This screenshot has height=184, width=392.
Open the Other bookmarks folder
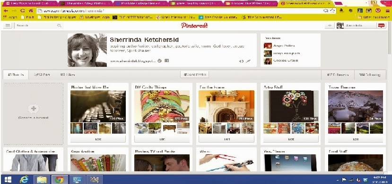pos(373,17)
